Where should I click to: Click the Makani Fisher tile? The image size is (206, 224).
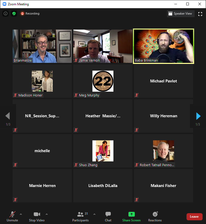[164, 186]
